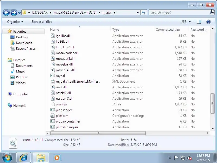This screenshot has height=163, width=217.
Task: Select nssckbi.dll file icon
Action: pyautogui.click(x=53, y=93)
